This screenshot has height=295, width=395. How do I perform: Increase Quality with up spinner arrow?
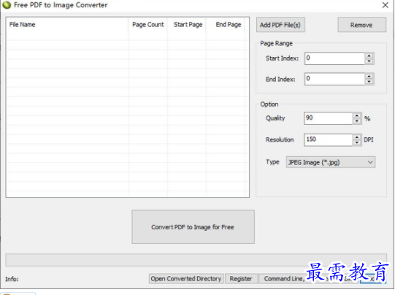point(357,115)
